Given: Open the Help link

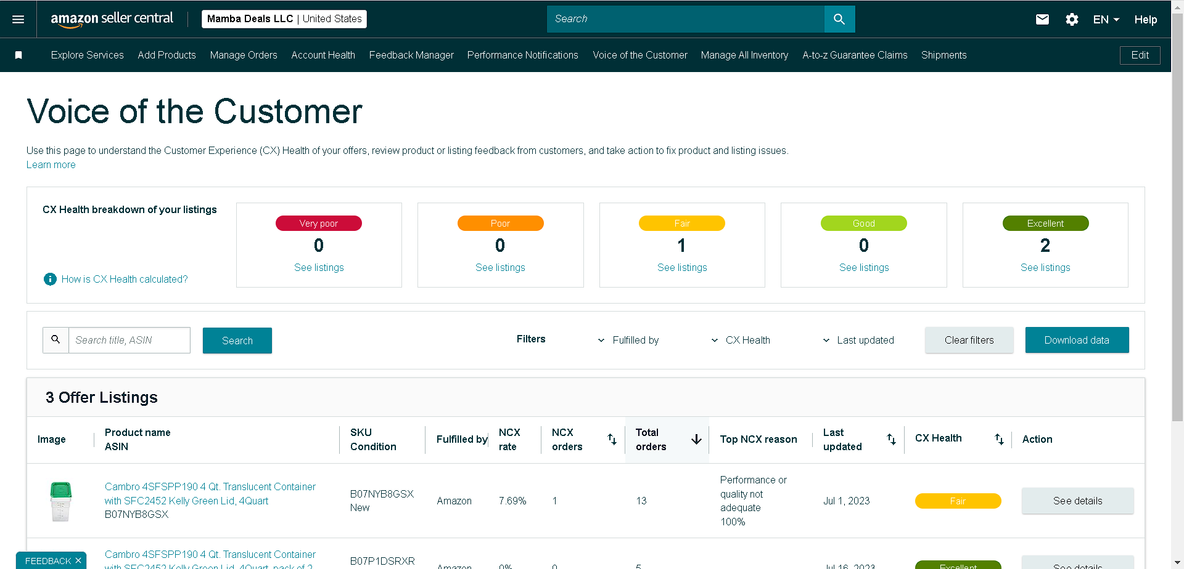Looking at the screenshot, I should (1146, 20).
